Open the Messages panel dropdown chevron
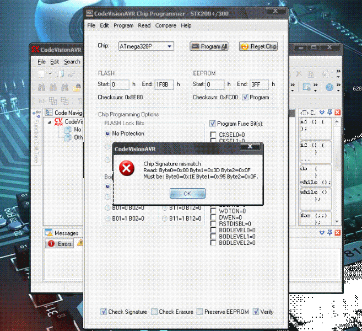Viewport: 362px width, 331px height. tap(322, 233)
